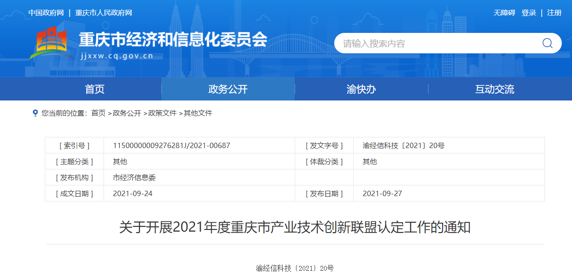
Task: Click the 登录 login link
Action: 529,13
